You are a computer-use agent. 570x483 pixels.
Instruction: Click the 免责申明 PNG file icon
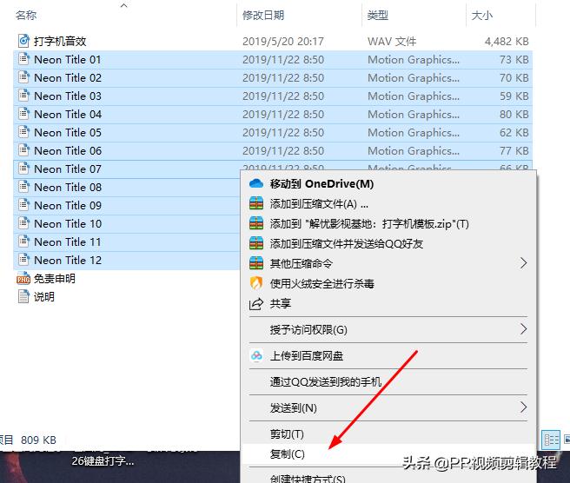pyautogui.click(x=23, y=278)
